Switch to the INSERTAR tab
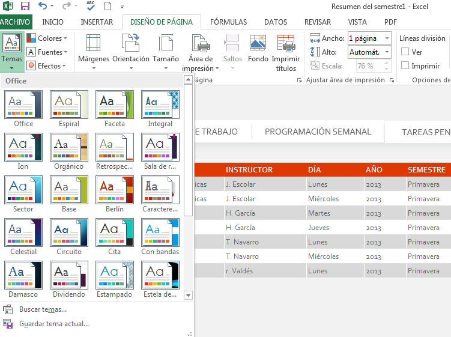Screen dimensions: 451x337 pos(97,22)
